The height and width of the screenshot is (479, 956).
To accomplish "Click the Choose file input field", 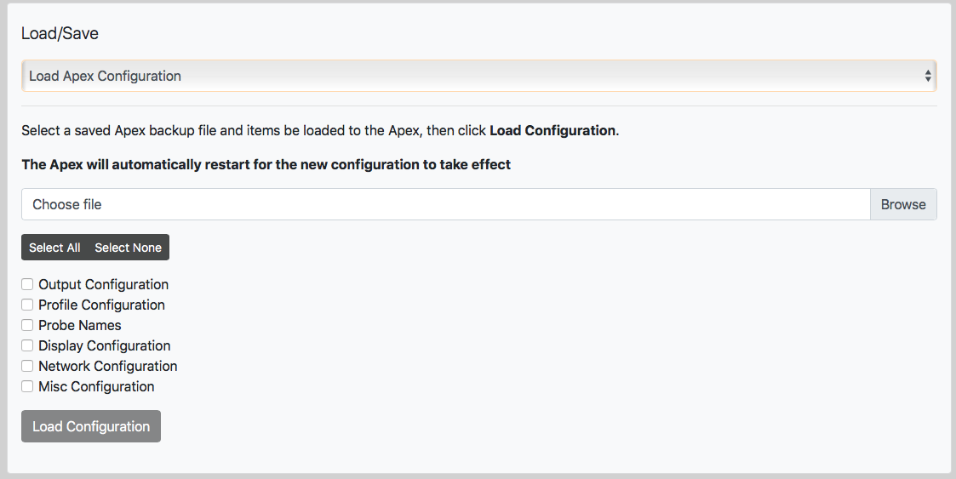I will (x=445, y=204).
